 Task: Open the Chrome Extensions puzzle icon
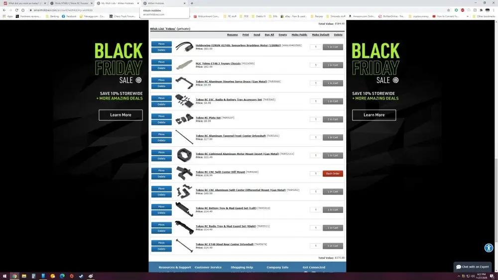pyautogui.click(x=481, y=10)
